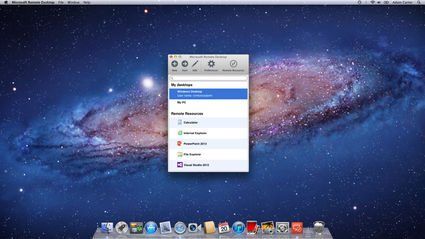Open Mission Control in Dock
This screenshot has height=239, width=425.
136,228
